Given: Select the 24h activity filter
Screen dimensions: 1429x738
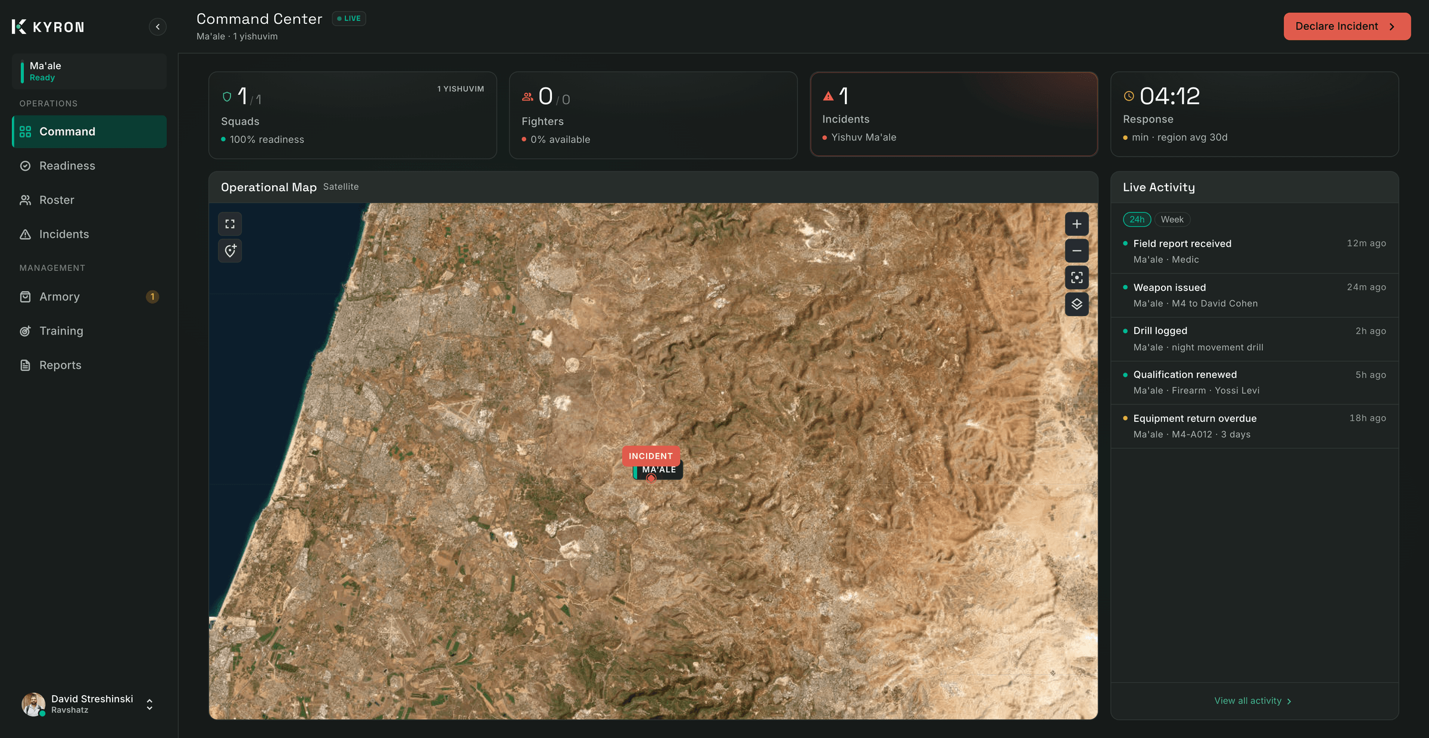Looking at the screenshot, I should [x=1137, y=220].
